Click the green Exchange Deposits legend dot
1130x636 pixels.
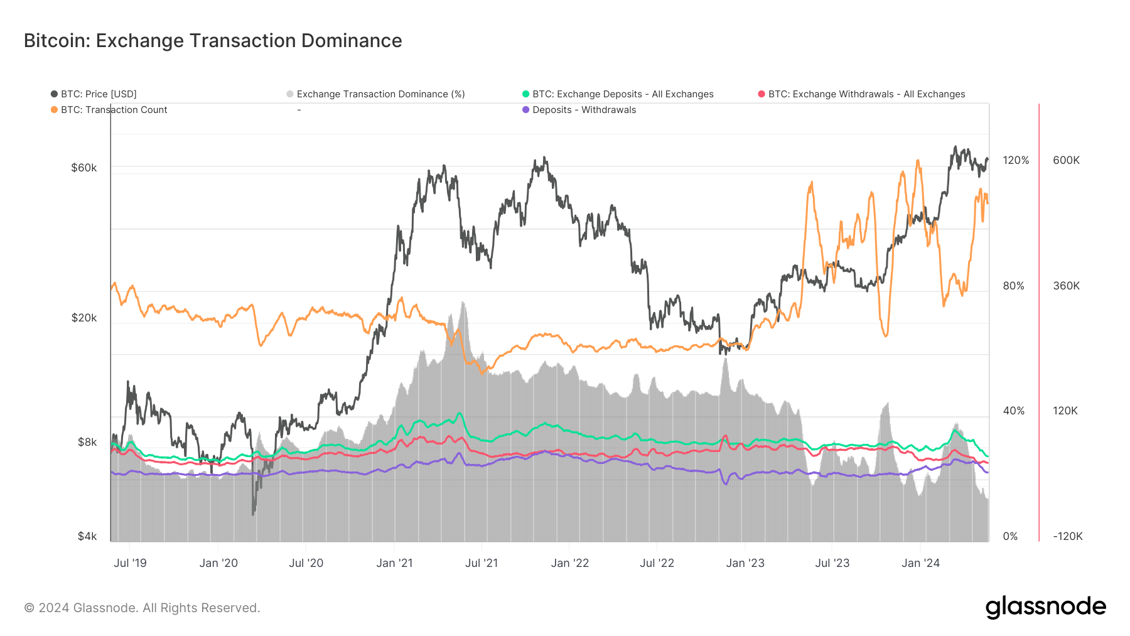click(x=525, y=94)
